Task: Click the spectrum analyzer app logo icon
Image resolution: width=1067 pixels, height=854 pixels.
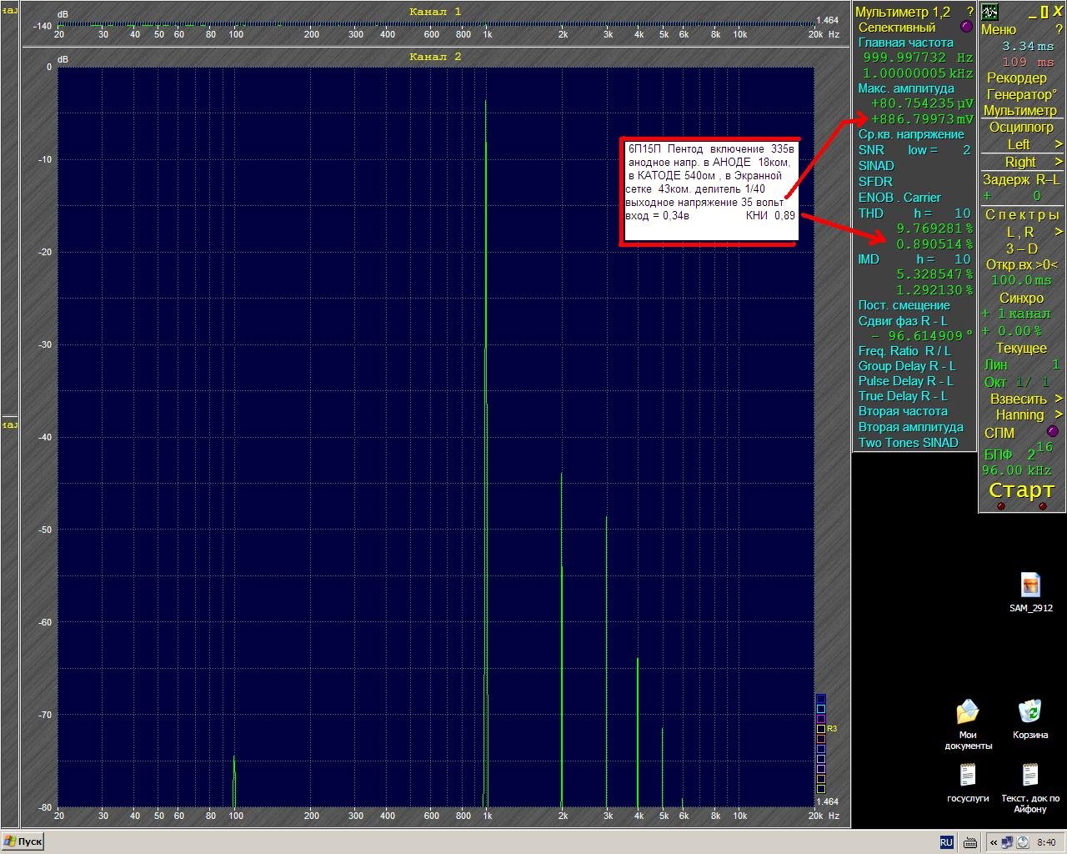Action: click(x=989, y=12)
